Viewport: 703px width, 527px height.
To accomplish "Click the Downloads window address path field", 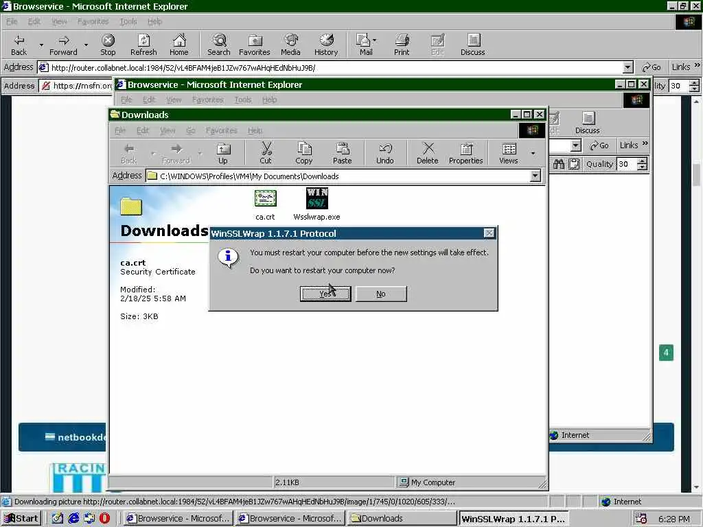I will click(x=338, y=176).
